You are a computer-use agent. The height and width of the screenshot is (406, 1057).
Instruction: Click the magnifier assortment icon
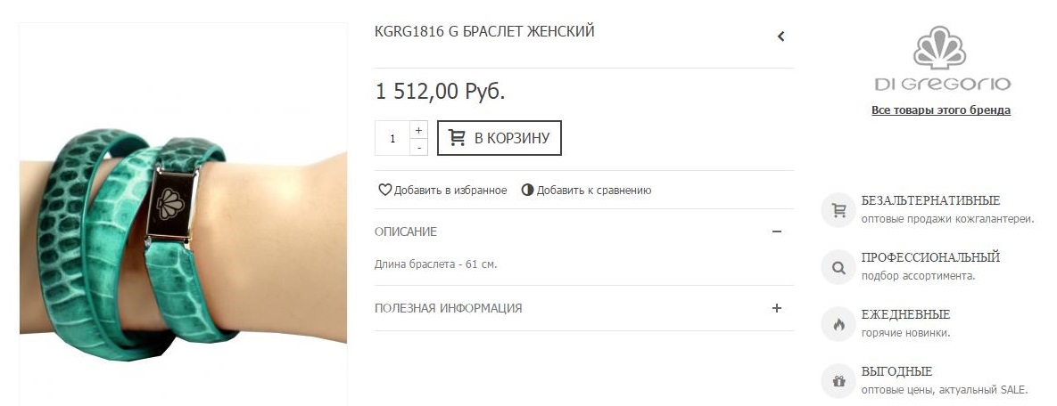point(838,267)
